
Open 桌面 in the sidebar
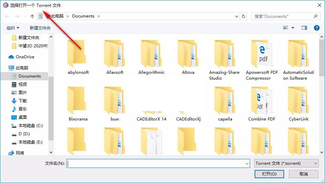(x=19, y=117)
